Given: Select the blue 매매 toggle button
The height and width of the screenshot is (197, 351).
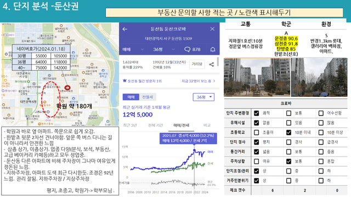Looking at the screenshot, I should tap(131, 97).
